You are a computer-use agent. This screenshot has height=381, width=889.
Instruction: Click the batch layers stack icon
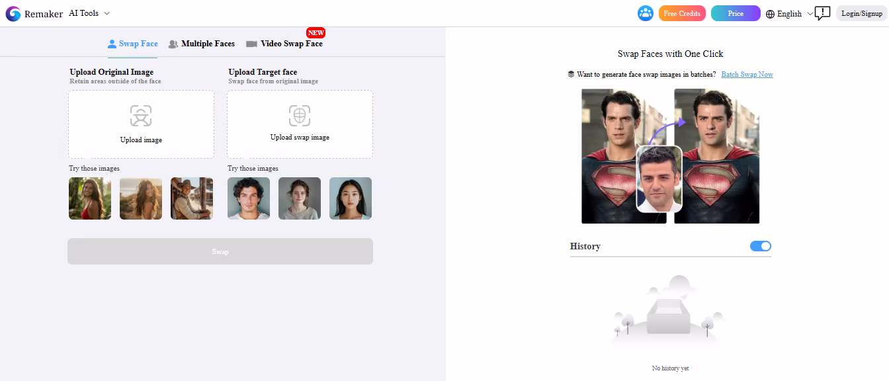point(571,74)
